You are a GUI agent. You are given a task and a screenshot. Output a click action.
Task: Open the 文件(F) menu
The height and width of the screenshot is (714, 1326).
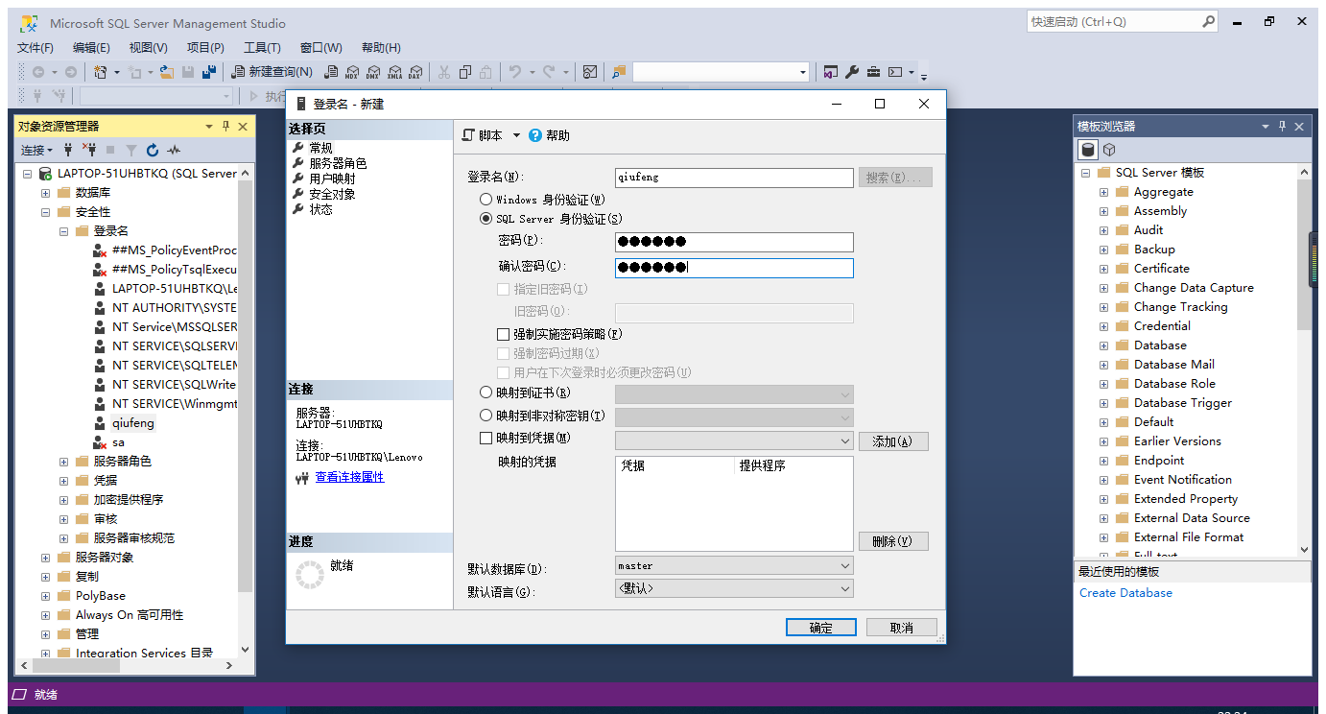[35, 47]
